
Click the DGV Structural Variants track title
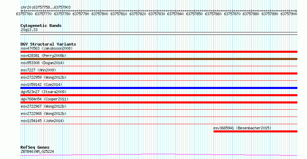click(48, 44)
